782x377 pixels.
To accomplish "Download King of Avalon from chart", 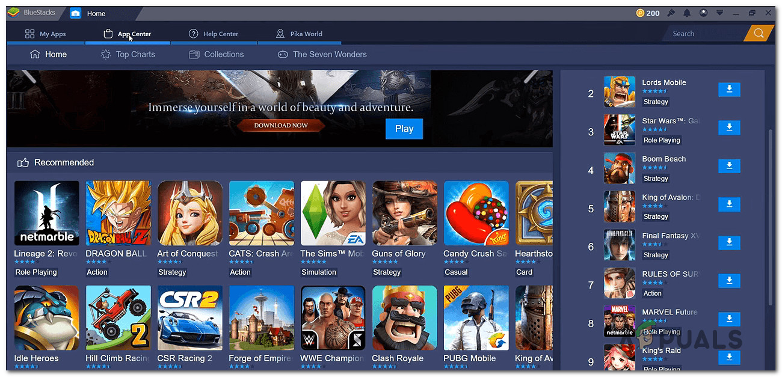I will click(729, 204).
